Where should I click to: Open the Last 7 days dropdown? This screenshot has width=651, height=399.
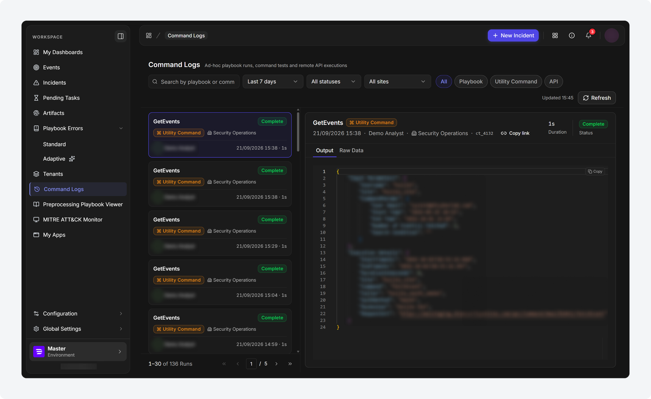pos(273,82)
